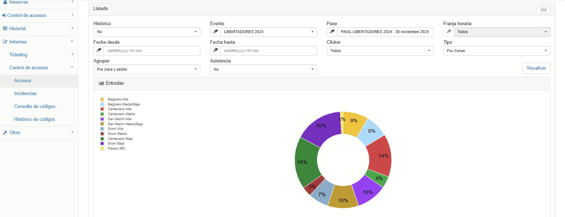Screen dimensions: 565x217
Task: Open the Agrupar dropdown set to Por zona y sector
Action: pyautogui.click(x=147, y=69)
